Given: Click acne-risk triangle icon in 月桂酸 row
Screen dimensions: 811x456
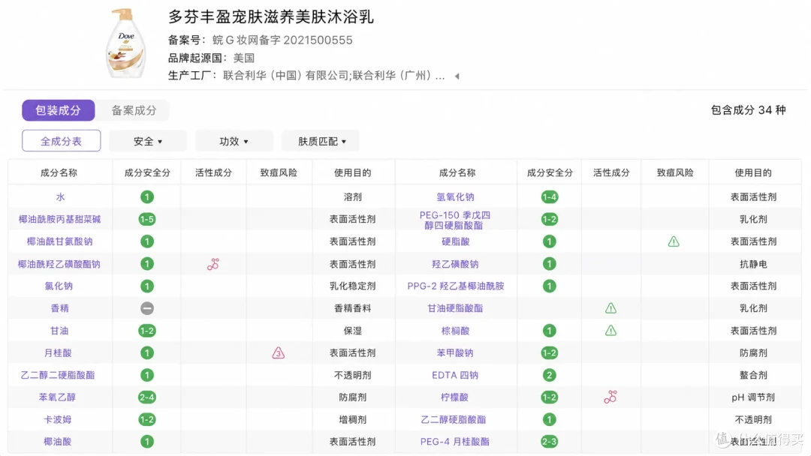Looking at the screenshot, I should (279, 353).
